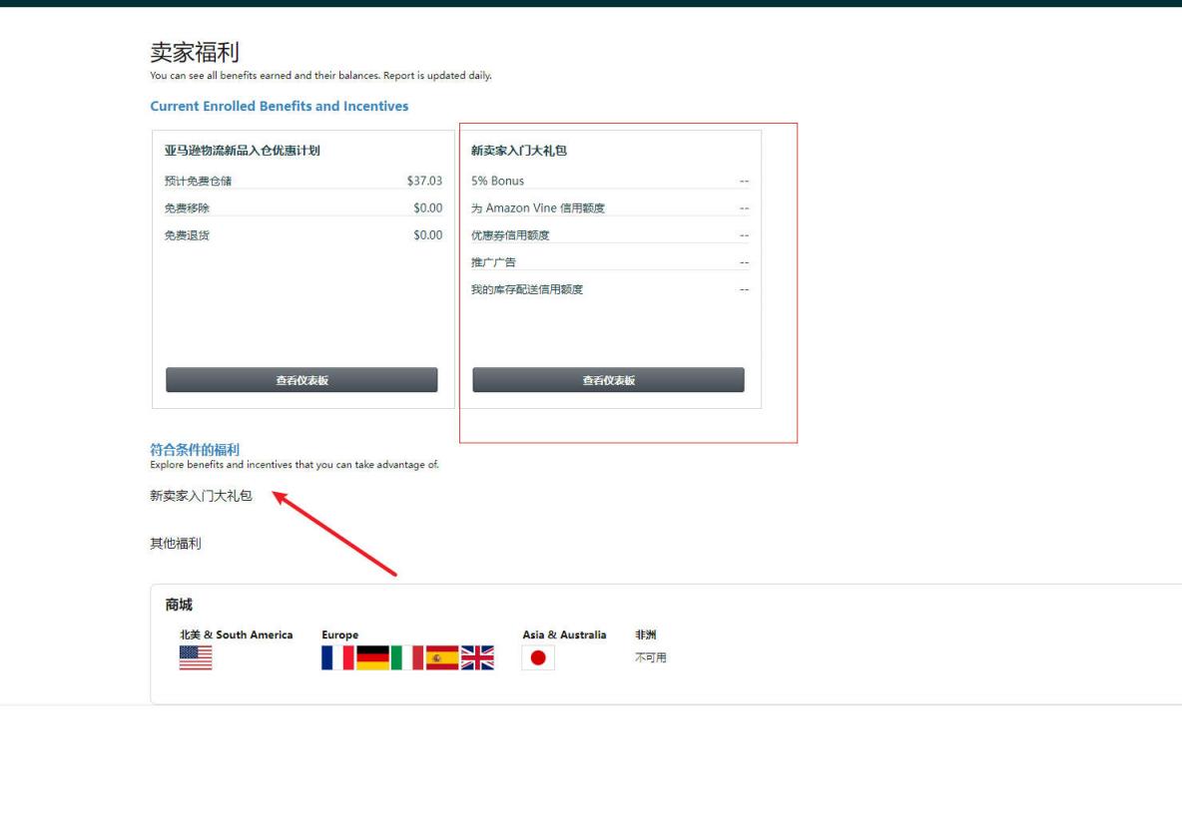Click 查看仪表板 under 新卖家入门大礼包 card
Screen dimensions: 1182x826
608,380
